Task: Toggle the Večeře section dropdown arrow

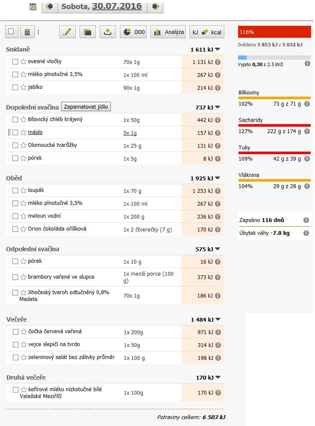Action: pyautogui.click(x=217, y=319)
